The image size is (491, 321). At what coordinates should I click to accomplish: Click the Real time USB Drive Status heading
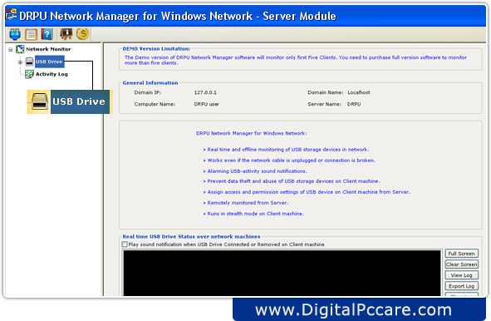tap(191, 236)
